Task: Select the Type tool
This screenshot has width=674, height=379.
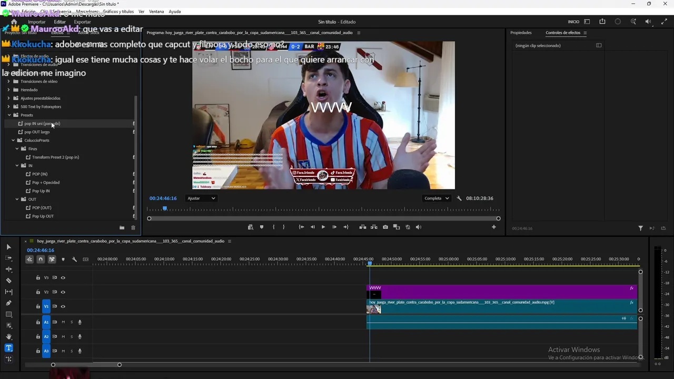Action: pyautogui.click(x=8, y=348)
